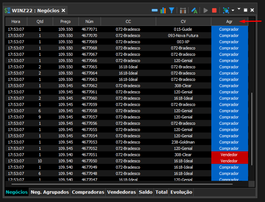
Task: Click 072-Bradesco seller in row 4677068
Action: point(183,48)
